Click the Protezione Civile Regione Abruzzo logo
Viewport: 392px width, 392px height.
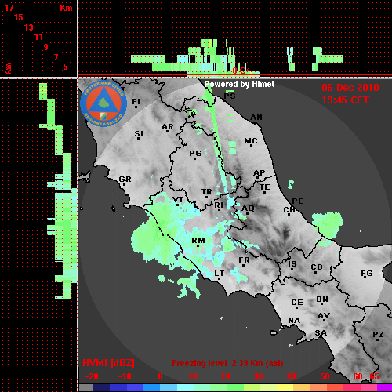103,103
